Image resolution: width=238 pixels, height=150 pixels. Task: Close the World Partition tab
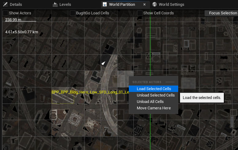click(144, 5)
